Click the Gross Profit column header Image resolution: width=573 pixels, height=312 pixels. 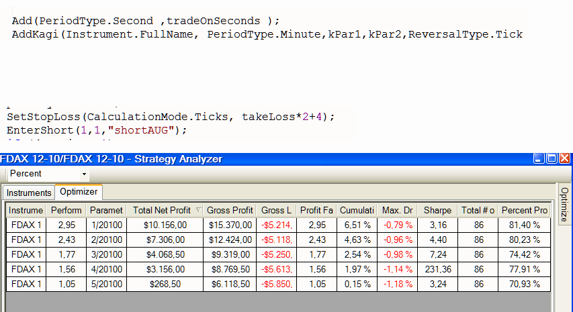click(x=230, y=210)
